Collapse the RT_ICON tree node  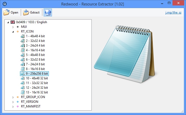pos(13,31)
